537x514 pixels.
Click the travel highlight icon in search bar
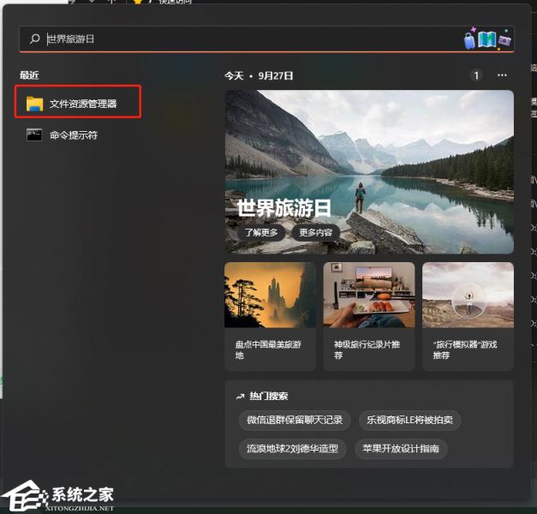[x=487, y=39]
